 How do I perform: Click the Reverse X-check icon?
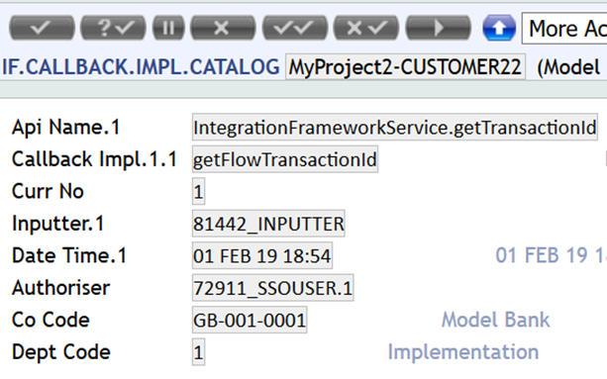pos(366,28)
